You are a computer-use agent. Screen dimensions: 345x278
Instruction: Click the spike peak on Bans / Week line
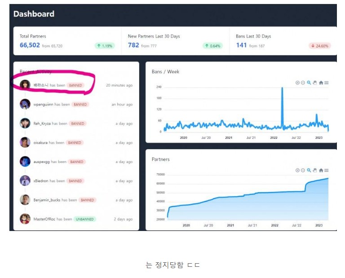(x=282, y=89)
